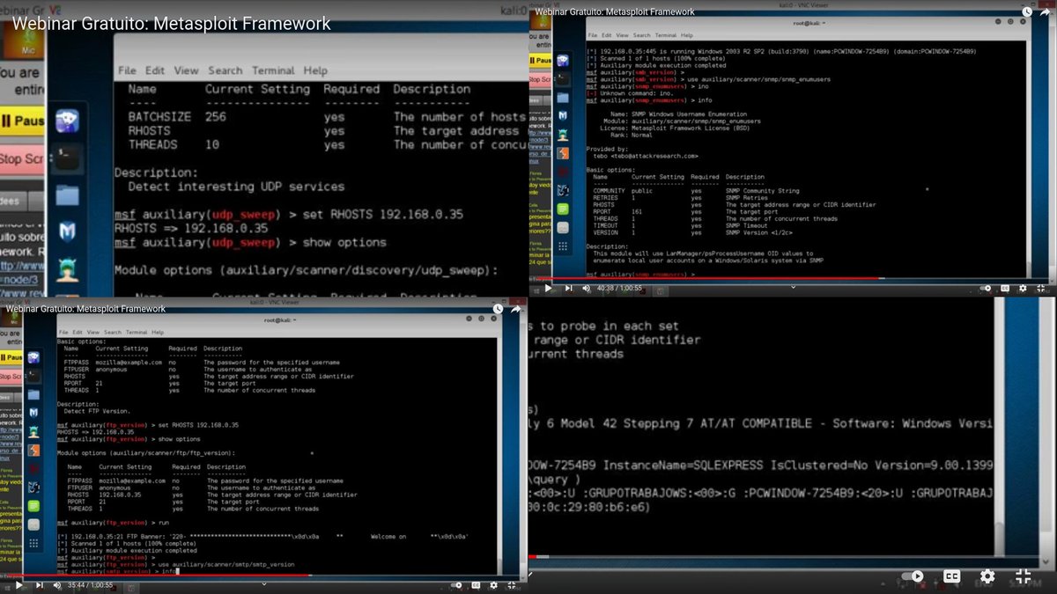The height and width of the screenshot is (594, 1057).
Task: Click Files folder dock icon in 35:44 video
Action: click(33, 393)
